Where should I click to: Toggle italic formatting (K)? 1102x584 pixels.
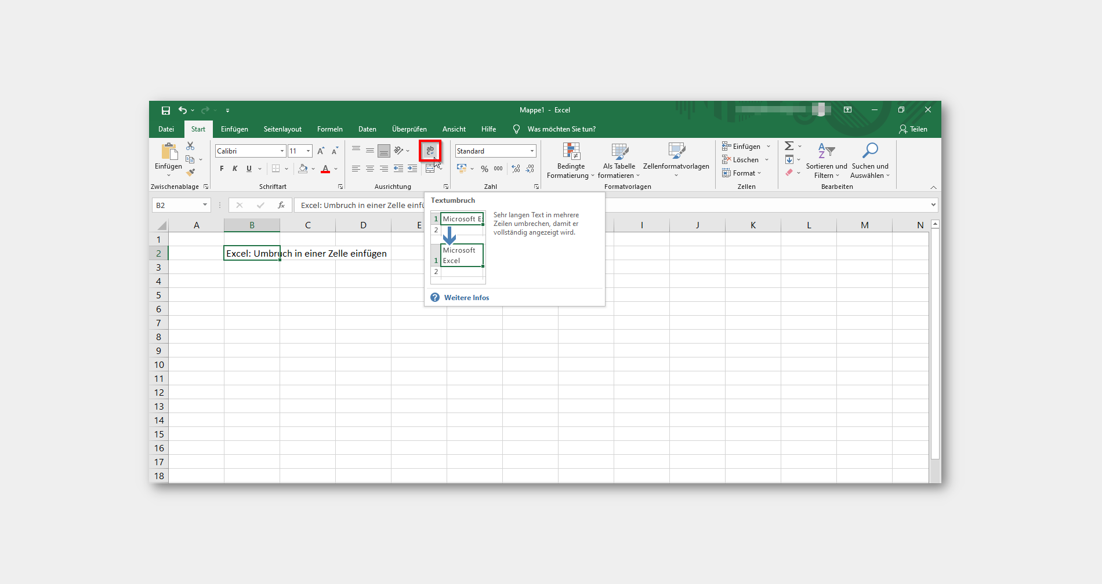point(235,169)
